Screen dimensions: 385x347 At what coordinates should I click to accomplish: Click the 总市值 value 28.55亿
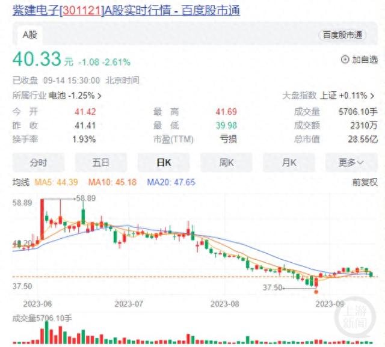tap(363, 140)
